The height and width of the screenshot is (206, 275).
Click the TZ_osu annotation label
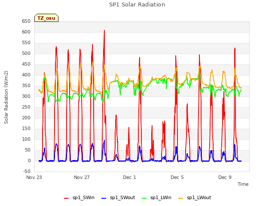pos(46,18)
